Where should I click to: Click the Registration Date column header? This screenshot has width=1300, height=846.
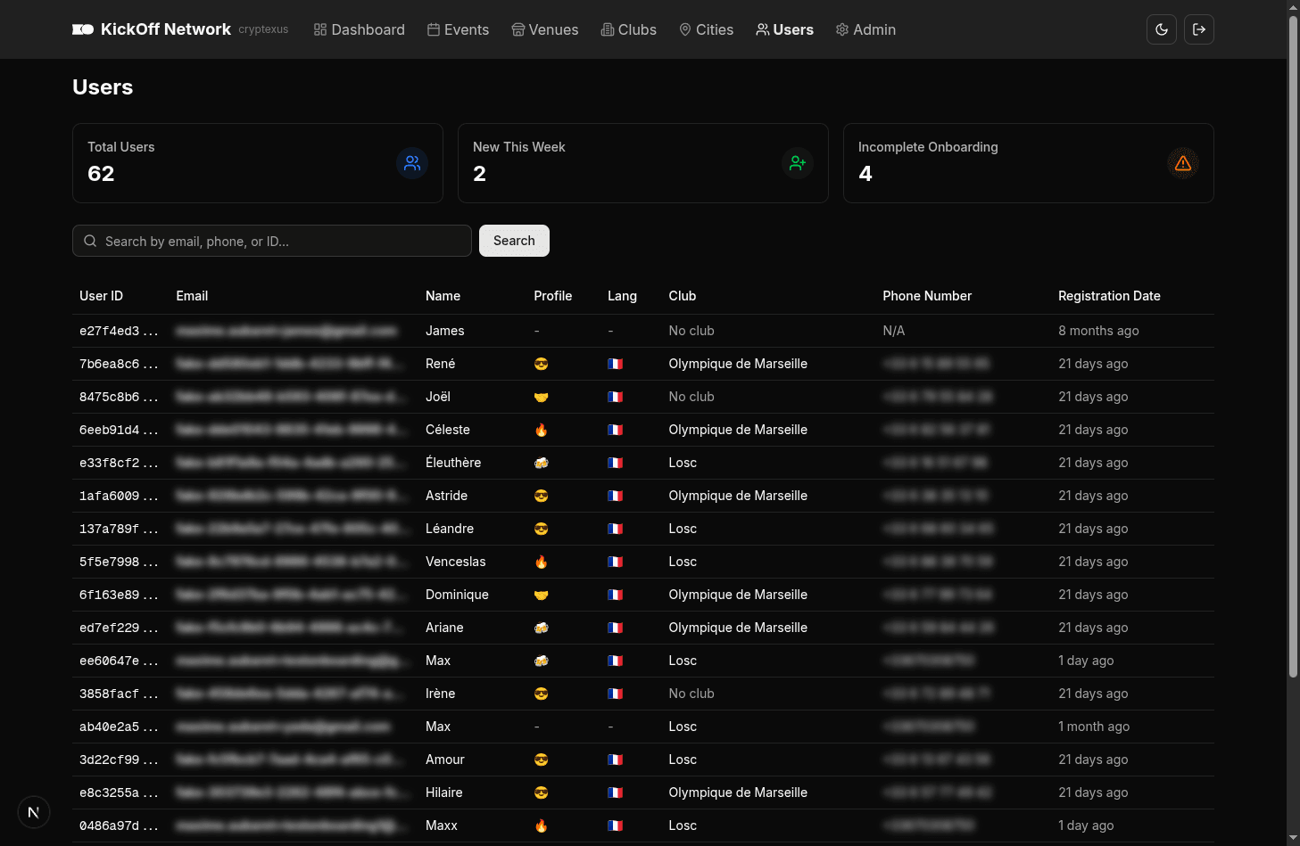1109,296
